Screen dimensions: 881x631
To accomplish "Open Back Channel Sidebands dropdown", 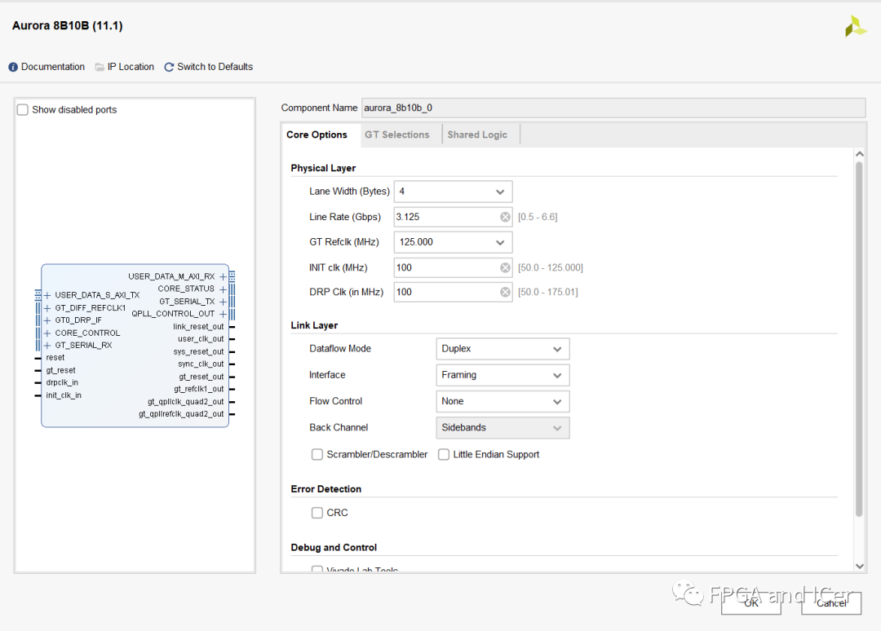I will click(502, 428).
